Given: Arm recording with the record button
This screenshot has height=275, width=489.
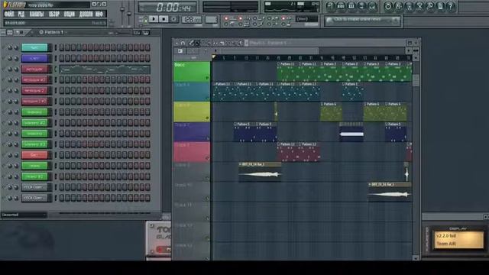Looking at the screenshot, I should click(173, 19).
